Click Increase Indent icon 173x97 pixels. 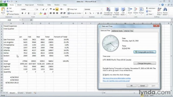(x=64, y=13)
